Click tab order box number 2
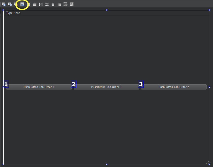The image size is (213, 167). click(x=73, y=84)
